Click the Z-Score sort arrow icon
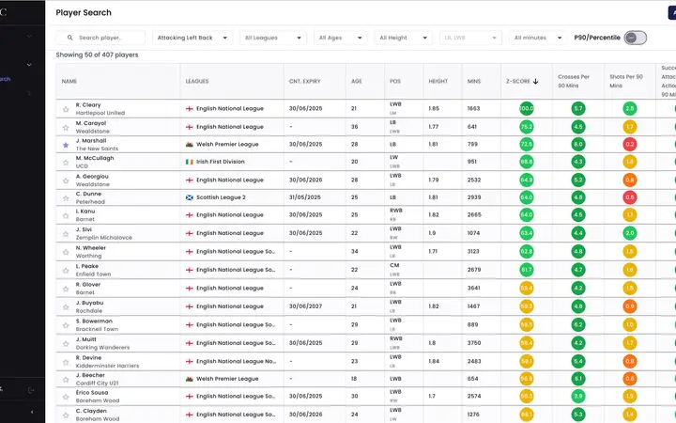Viewport: 676px width, 423px height. coord(536,82)
